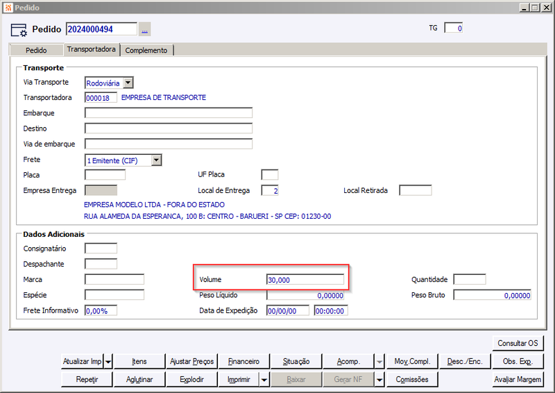Click the Placa input field
Screen dimensions: 555x393
tap(105, 175)
